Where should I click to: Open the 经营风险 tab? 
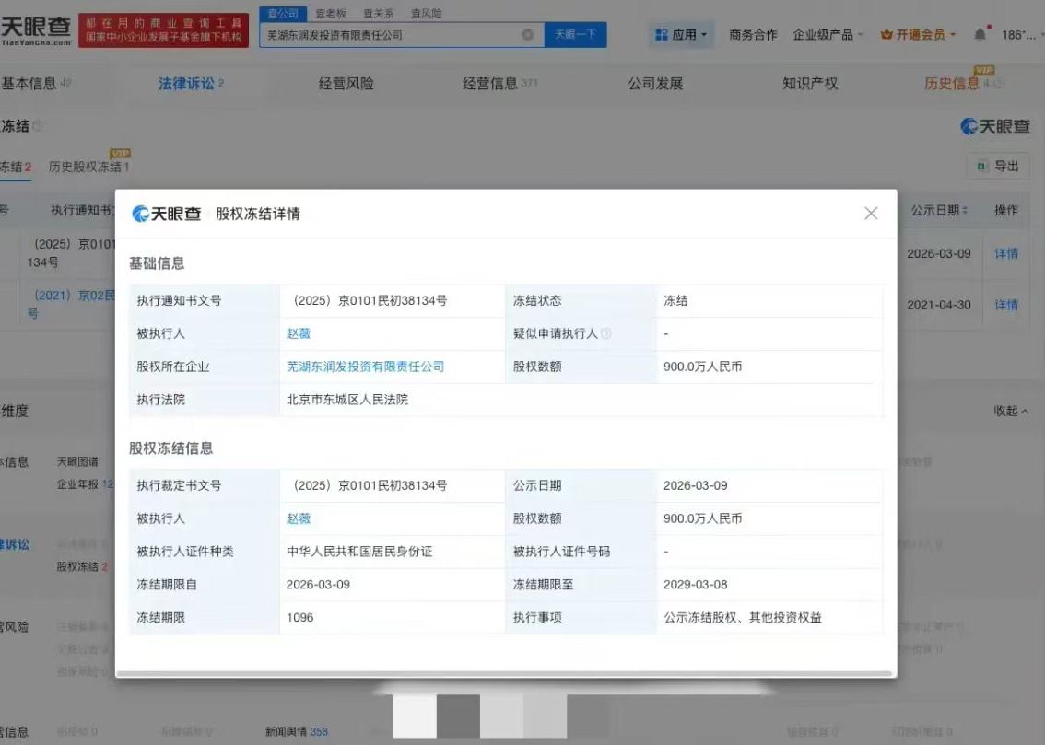pyautogui.click(x=346, y=84)
